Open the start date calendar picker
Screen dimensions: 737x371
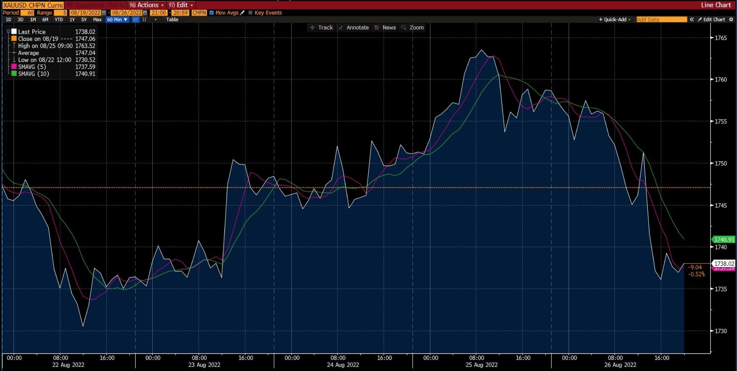click(104, 13)
